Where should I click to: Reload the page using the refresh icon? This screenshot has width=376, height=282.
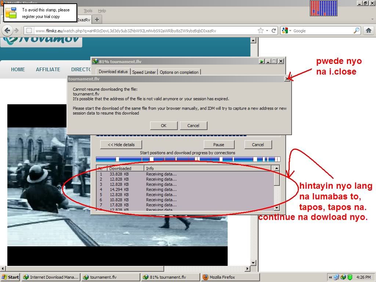(x=274, y=31)
